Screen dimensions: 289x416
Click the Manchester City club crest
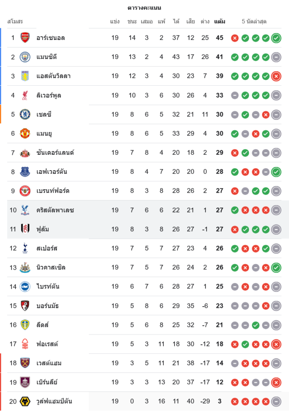coord(25,57)
